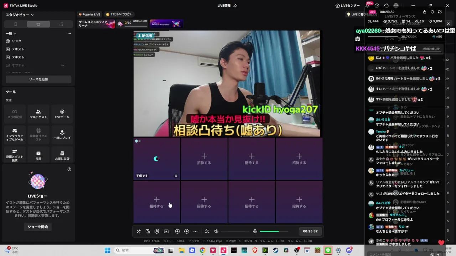456x256 pixels.
Task: Open the Music on Stage banner
Action: coord(166,24)
